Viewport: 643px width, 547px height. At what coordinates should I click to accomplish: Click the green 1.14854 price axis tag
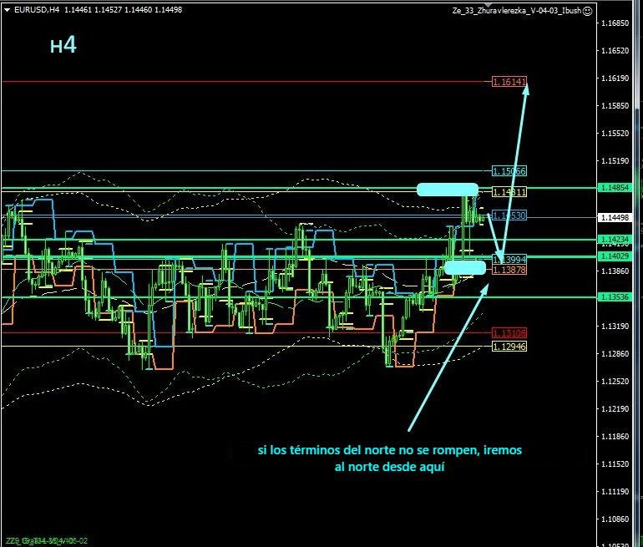point(615,188)
